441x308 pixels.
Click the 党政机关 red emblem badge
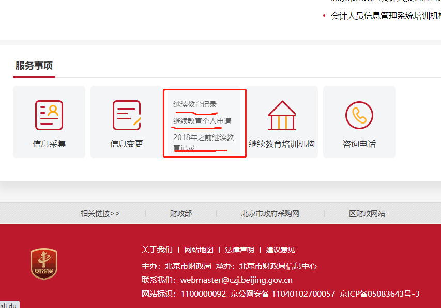44,264
